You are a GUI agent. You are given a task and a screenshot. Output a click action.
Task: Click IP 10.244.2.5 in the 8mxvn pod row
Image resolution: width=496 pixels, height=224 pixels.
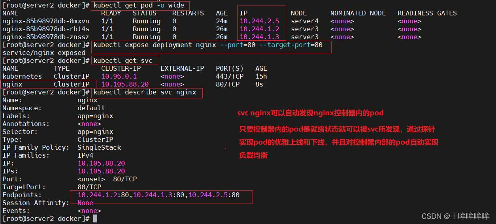click(259, 21)
